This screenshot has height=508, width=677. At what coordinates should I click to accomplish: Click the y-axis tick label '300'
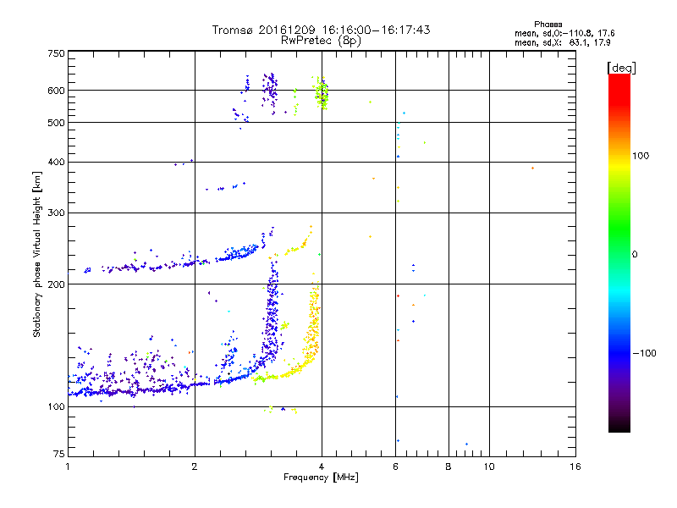[x=56, y=213]
